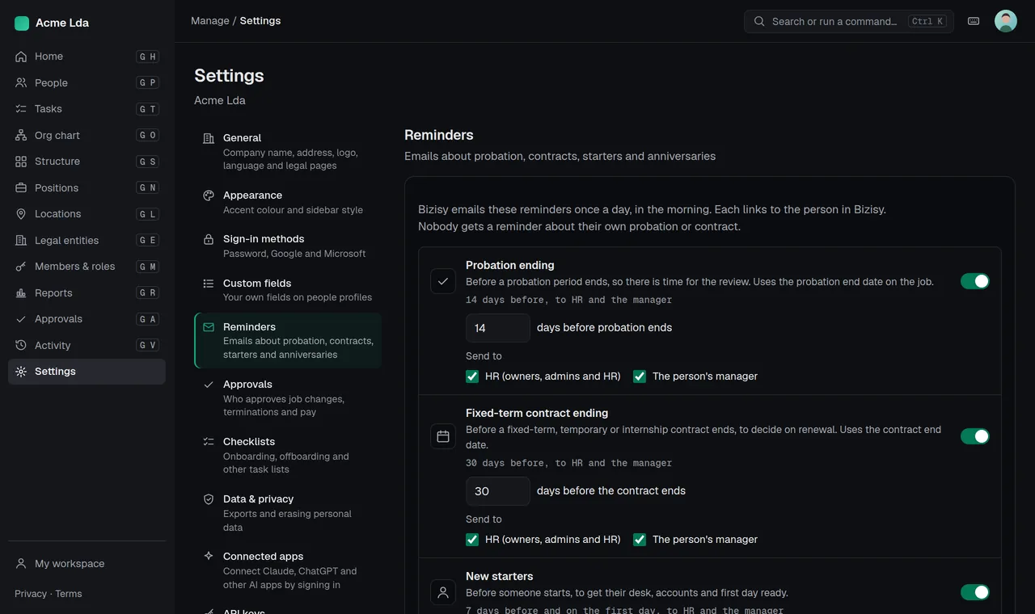Turn off the Probation ending reminder switch
Screen dimensions: 1035x614
[x=975, y=281]
